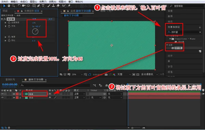Open the 效果(T) menu
Screen dimensions: 205x130
click(x=43, y=2)
